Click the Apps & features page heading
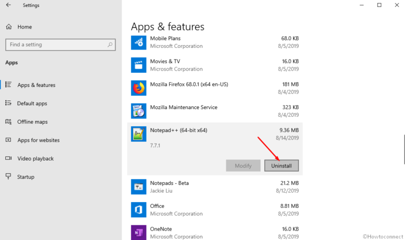 click(168, 27)
